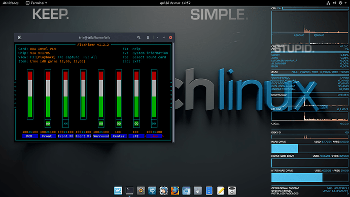Open the power menu icon in top bar
Screen dimensions: 350x197
(341, 3)
